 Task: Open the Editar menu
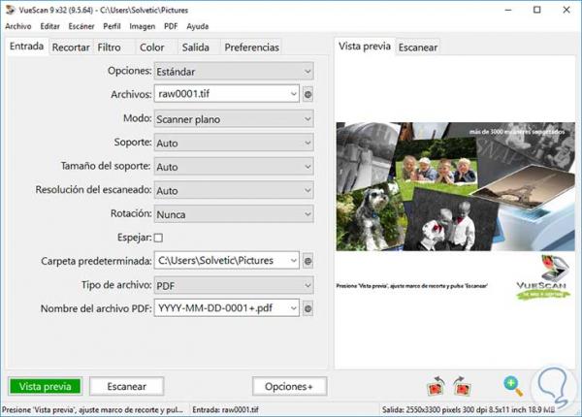pos(49,26)
